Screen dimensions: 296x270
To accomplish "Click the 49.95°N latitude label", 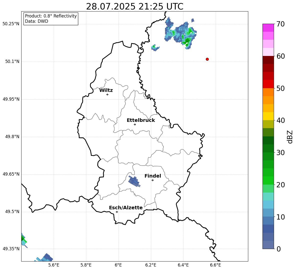I will point(11,99).
